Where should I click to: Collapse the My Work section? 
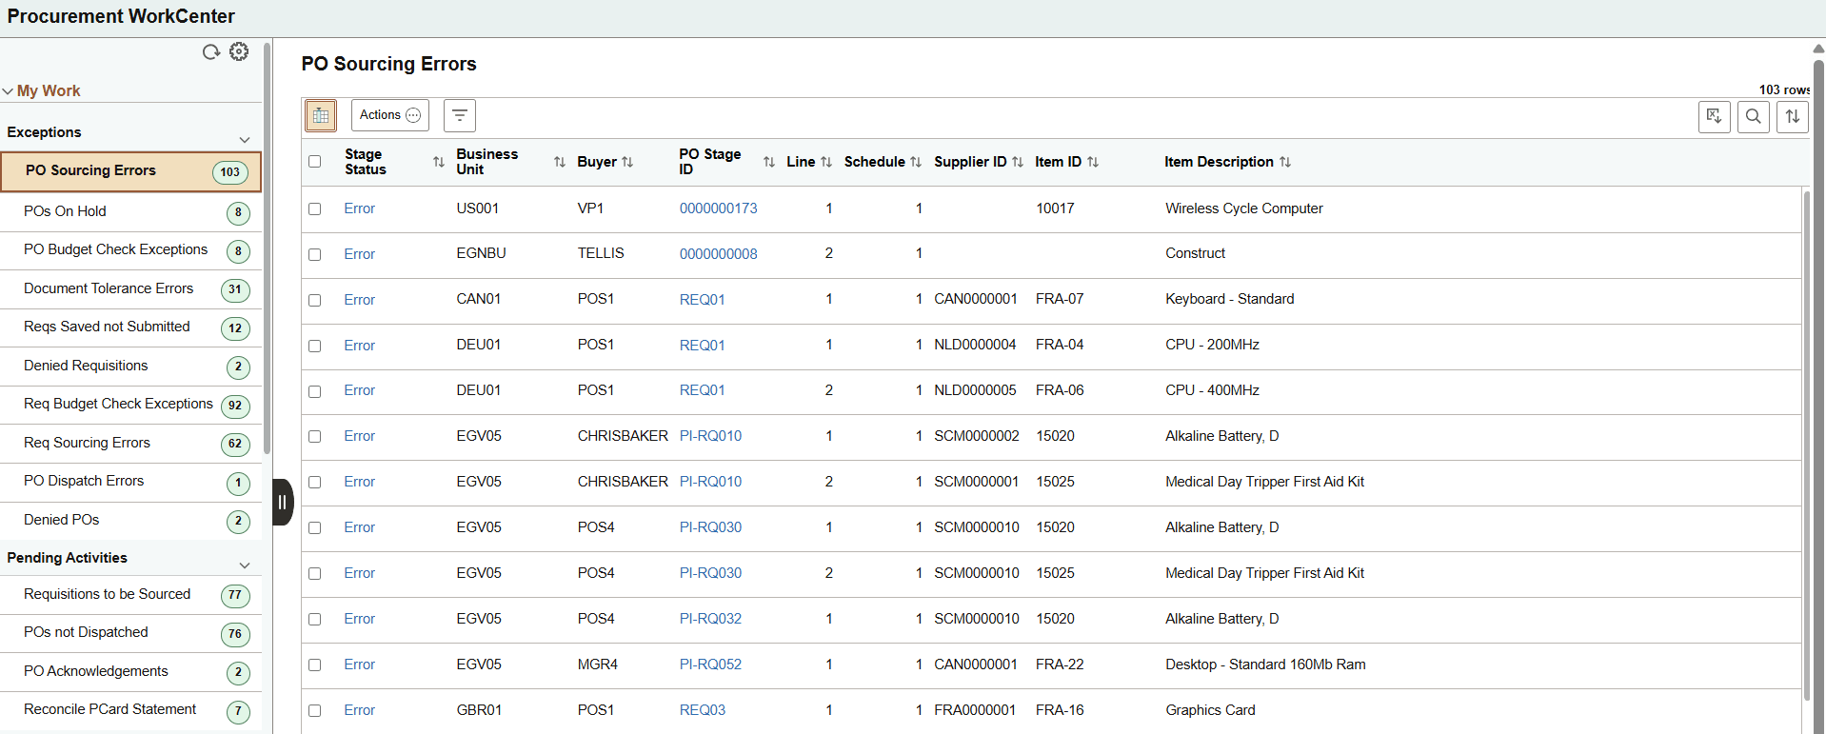pyautogui.click(x=8, y=91)
